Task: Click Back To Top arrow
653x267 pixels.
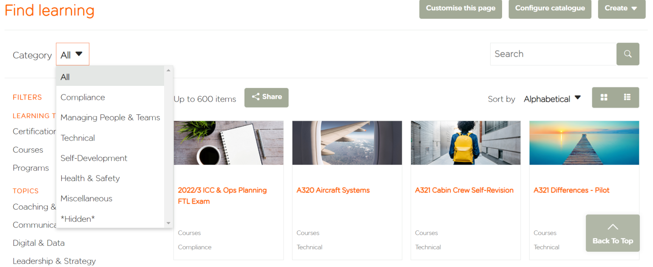Action: [x=613, y=233]
